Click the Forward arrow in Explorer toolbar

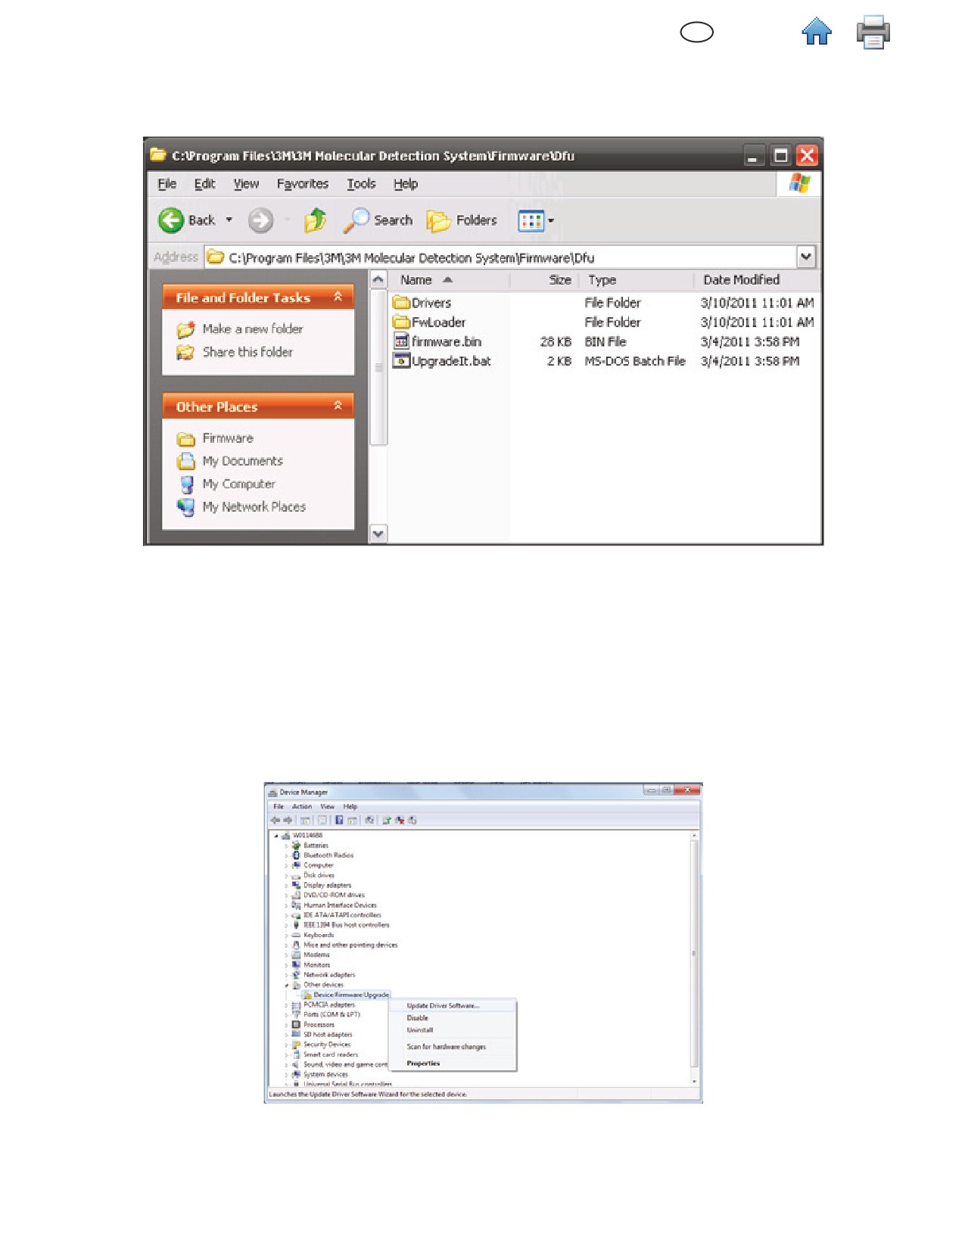click(260, 220)
